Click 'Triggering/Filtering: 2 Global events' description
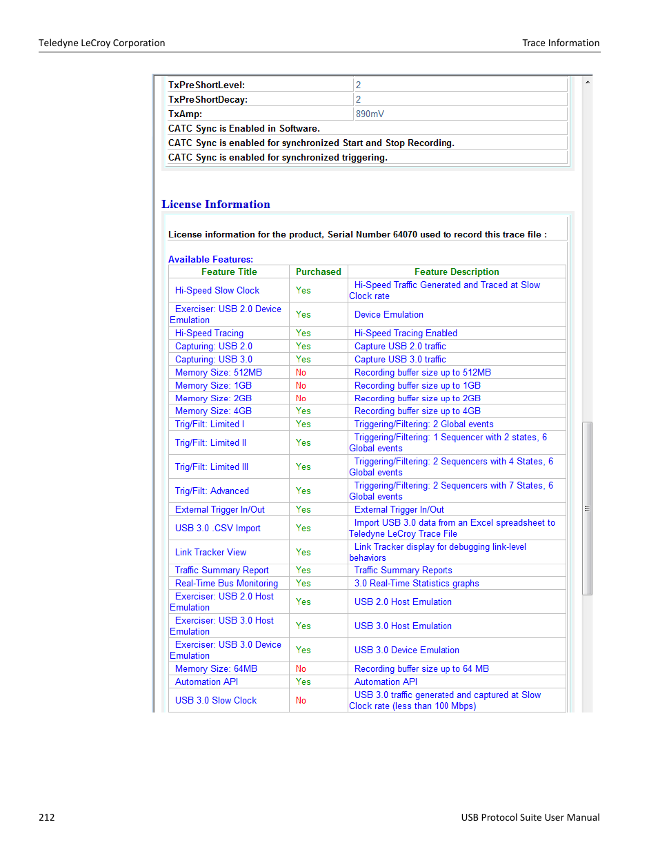 tap(424, 424)
